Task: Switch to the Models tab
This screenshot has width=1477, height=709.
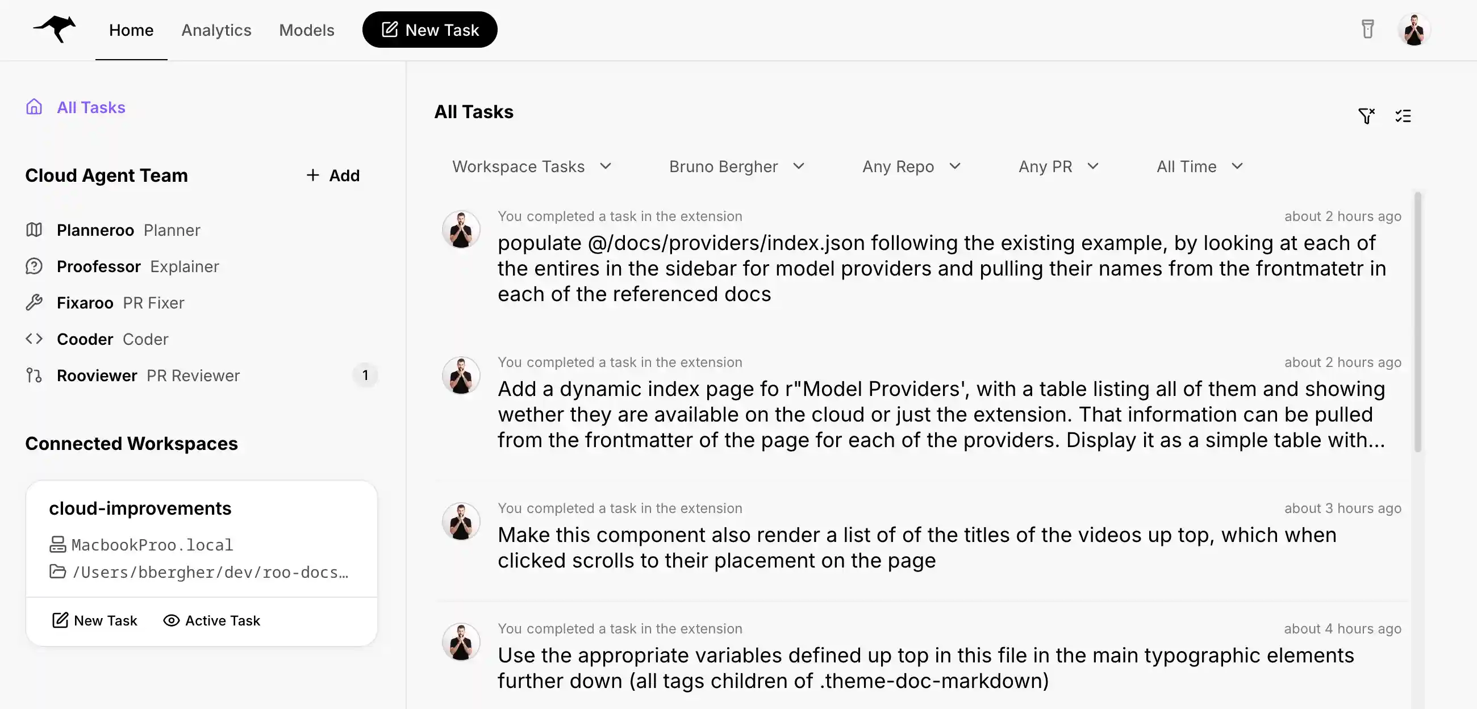Action: tap(306, 30)
